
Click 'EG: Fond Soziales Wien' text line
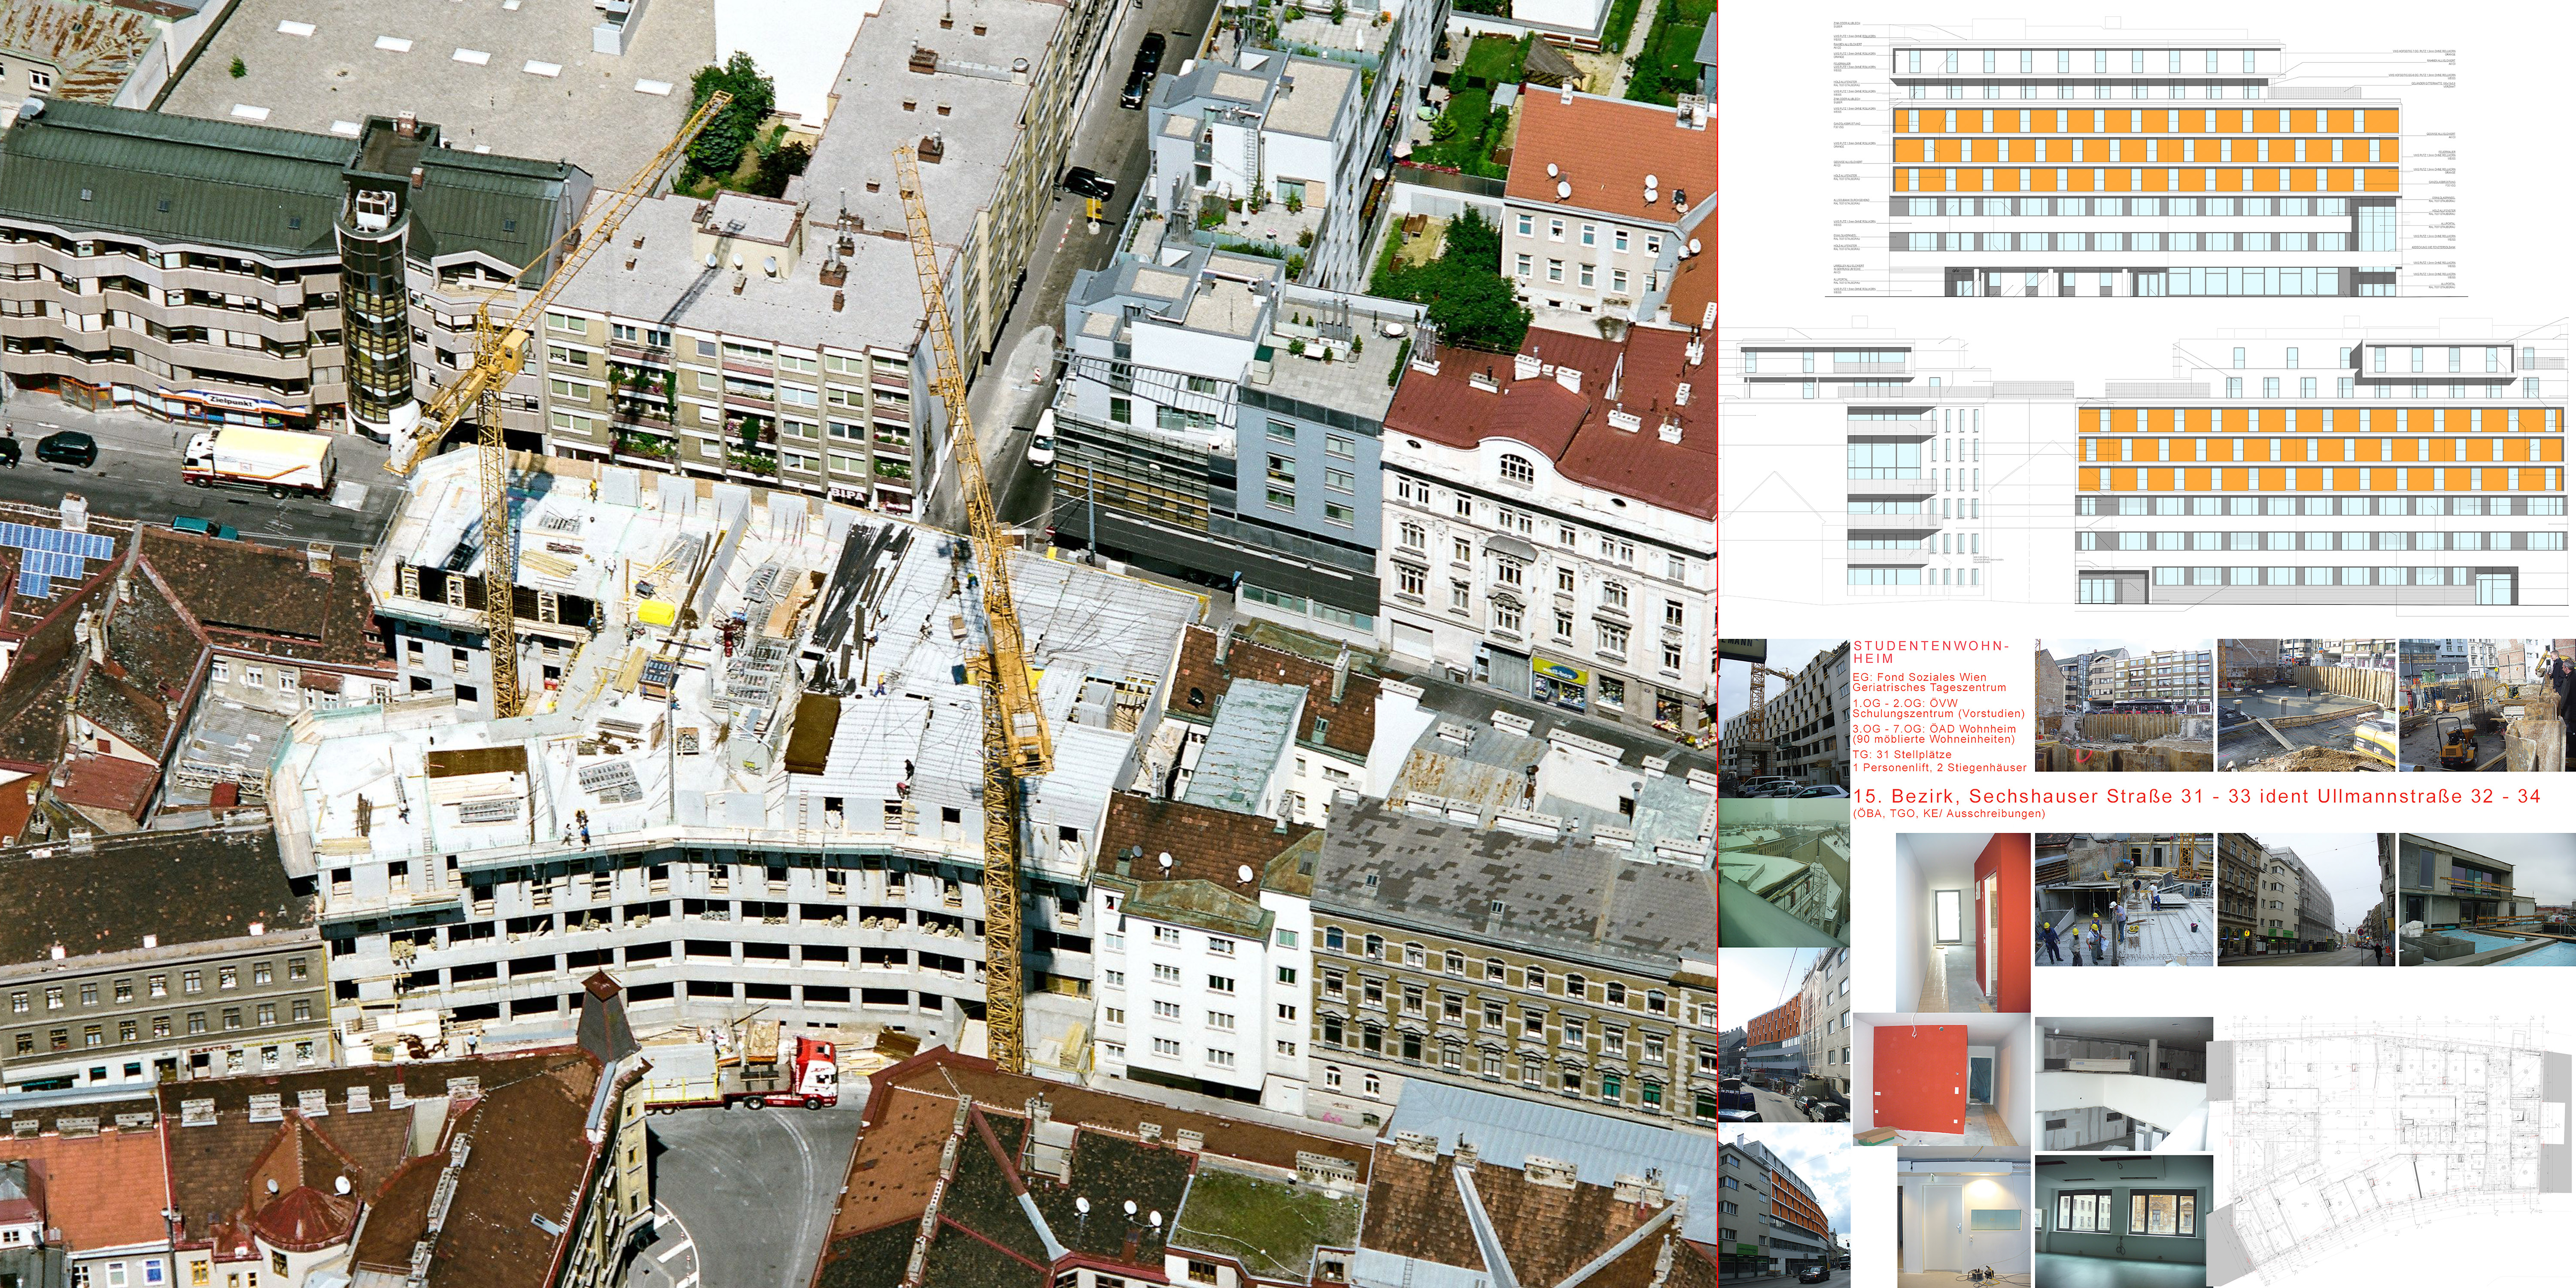pos(1919,677)
